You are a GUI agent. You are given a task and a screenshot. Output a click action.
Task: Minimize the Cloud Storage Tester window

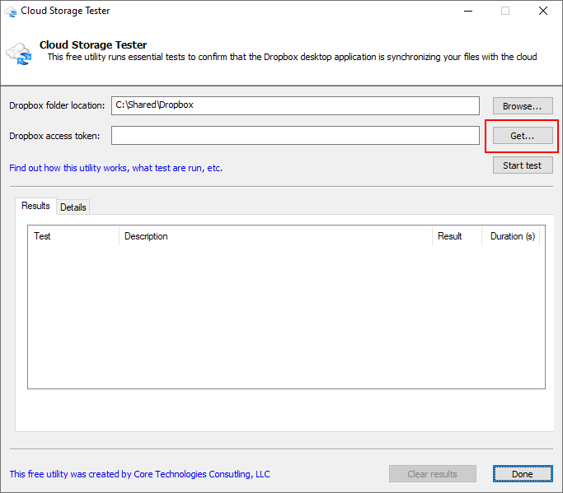point(468,12)
